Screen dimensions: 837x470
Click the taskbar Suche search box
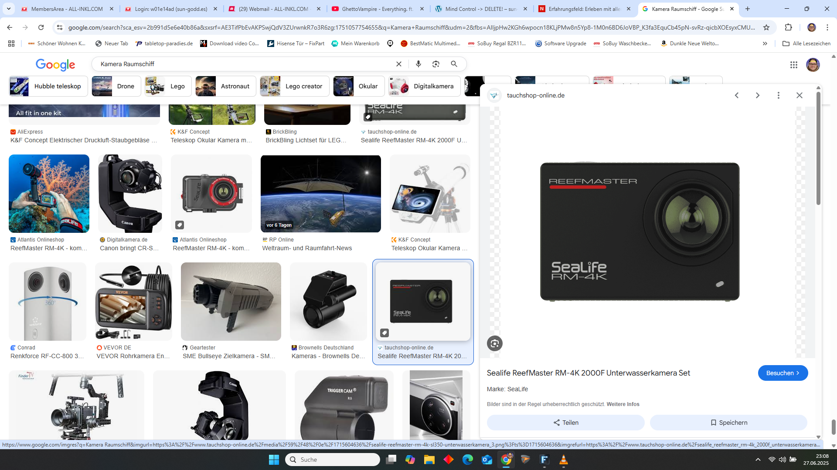tap(332, 460)
